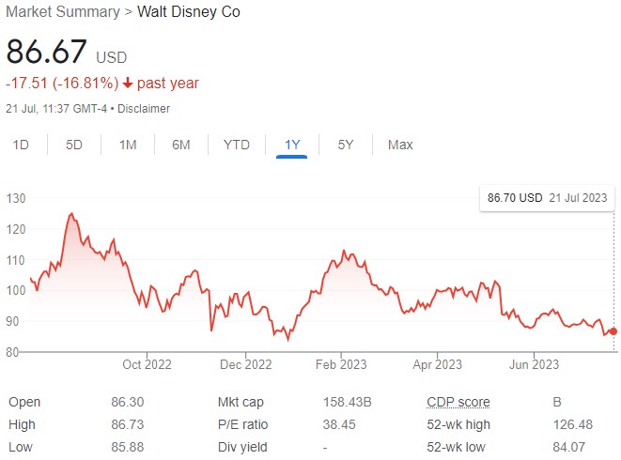This screenshot has width=621, height=460.
Task: Select the 6M range tab
Action: pos(181,145)
